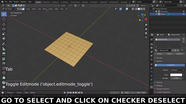Screen dimensions: 186x104
Task: Open the Edit Mode dropdown
Action: click(x=9, y=9)
